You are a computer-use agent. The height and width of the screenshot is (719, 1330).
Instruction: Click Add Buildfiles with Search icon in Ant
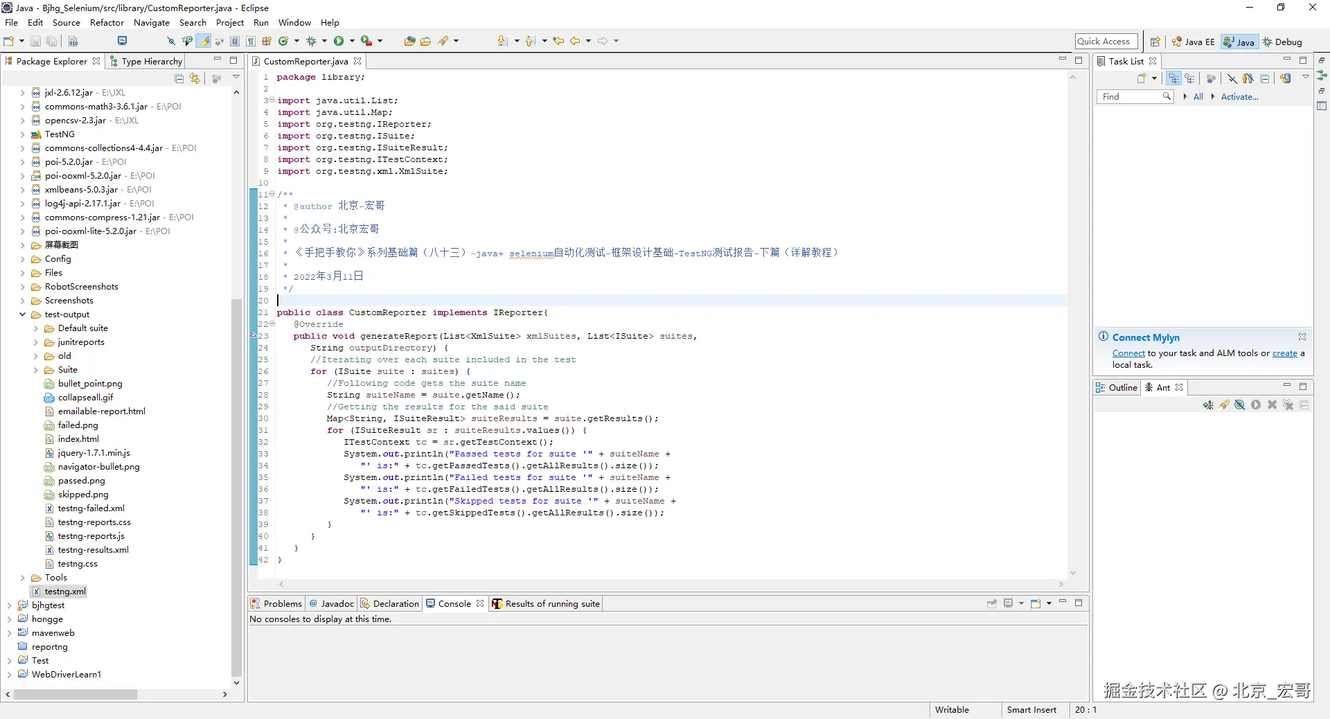1224,405
